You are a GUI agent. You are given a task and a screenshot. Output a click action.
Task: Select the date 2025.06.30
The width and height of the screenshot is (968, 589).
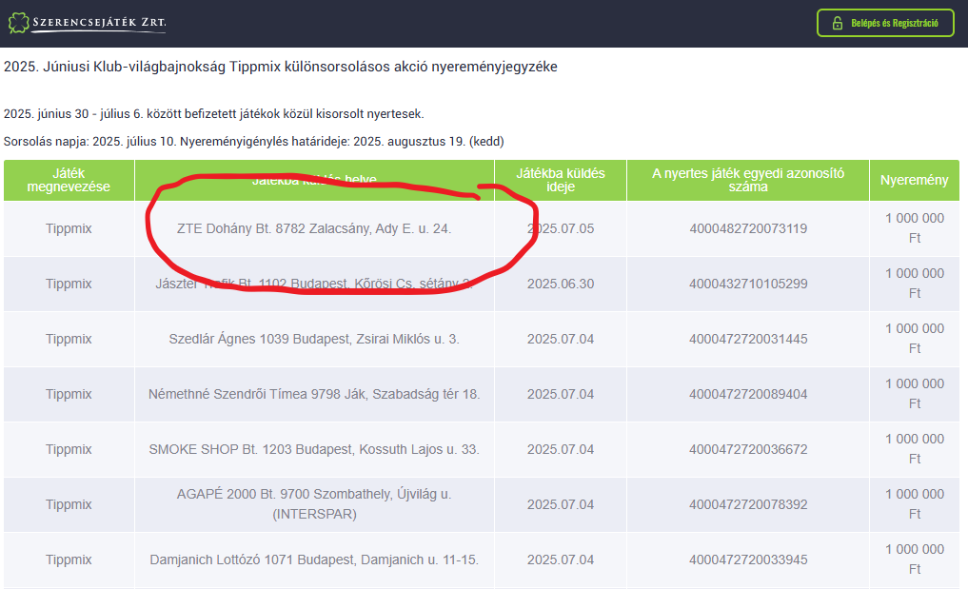[561, 284]
